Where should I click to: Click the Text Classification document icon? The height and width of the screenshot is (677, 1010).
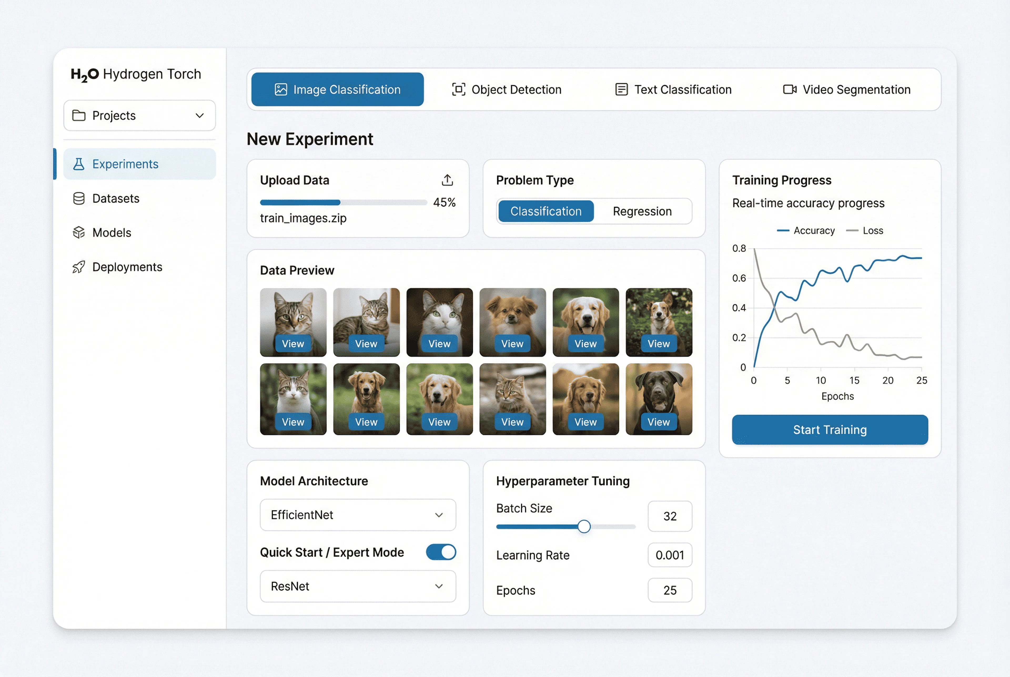coord(621,89)
